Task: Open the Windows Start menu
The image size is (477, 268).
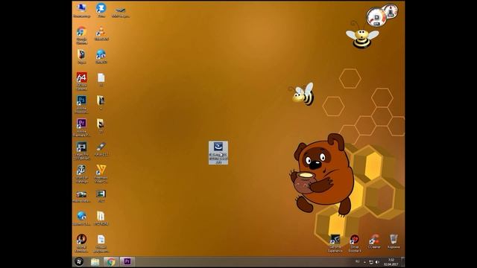Action: click(79, 261)
